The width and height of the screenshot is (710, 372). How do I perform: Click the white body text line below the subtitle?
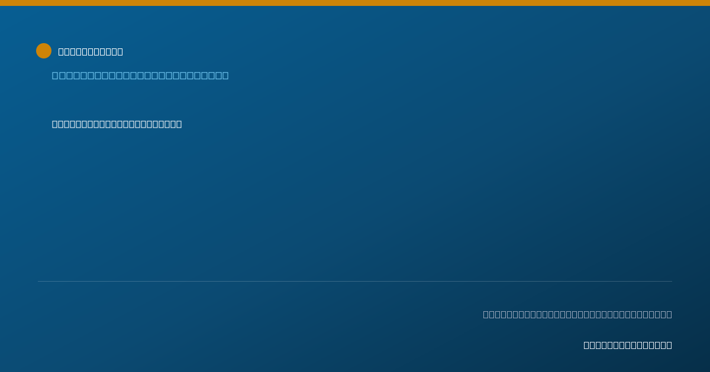[117, 124]
